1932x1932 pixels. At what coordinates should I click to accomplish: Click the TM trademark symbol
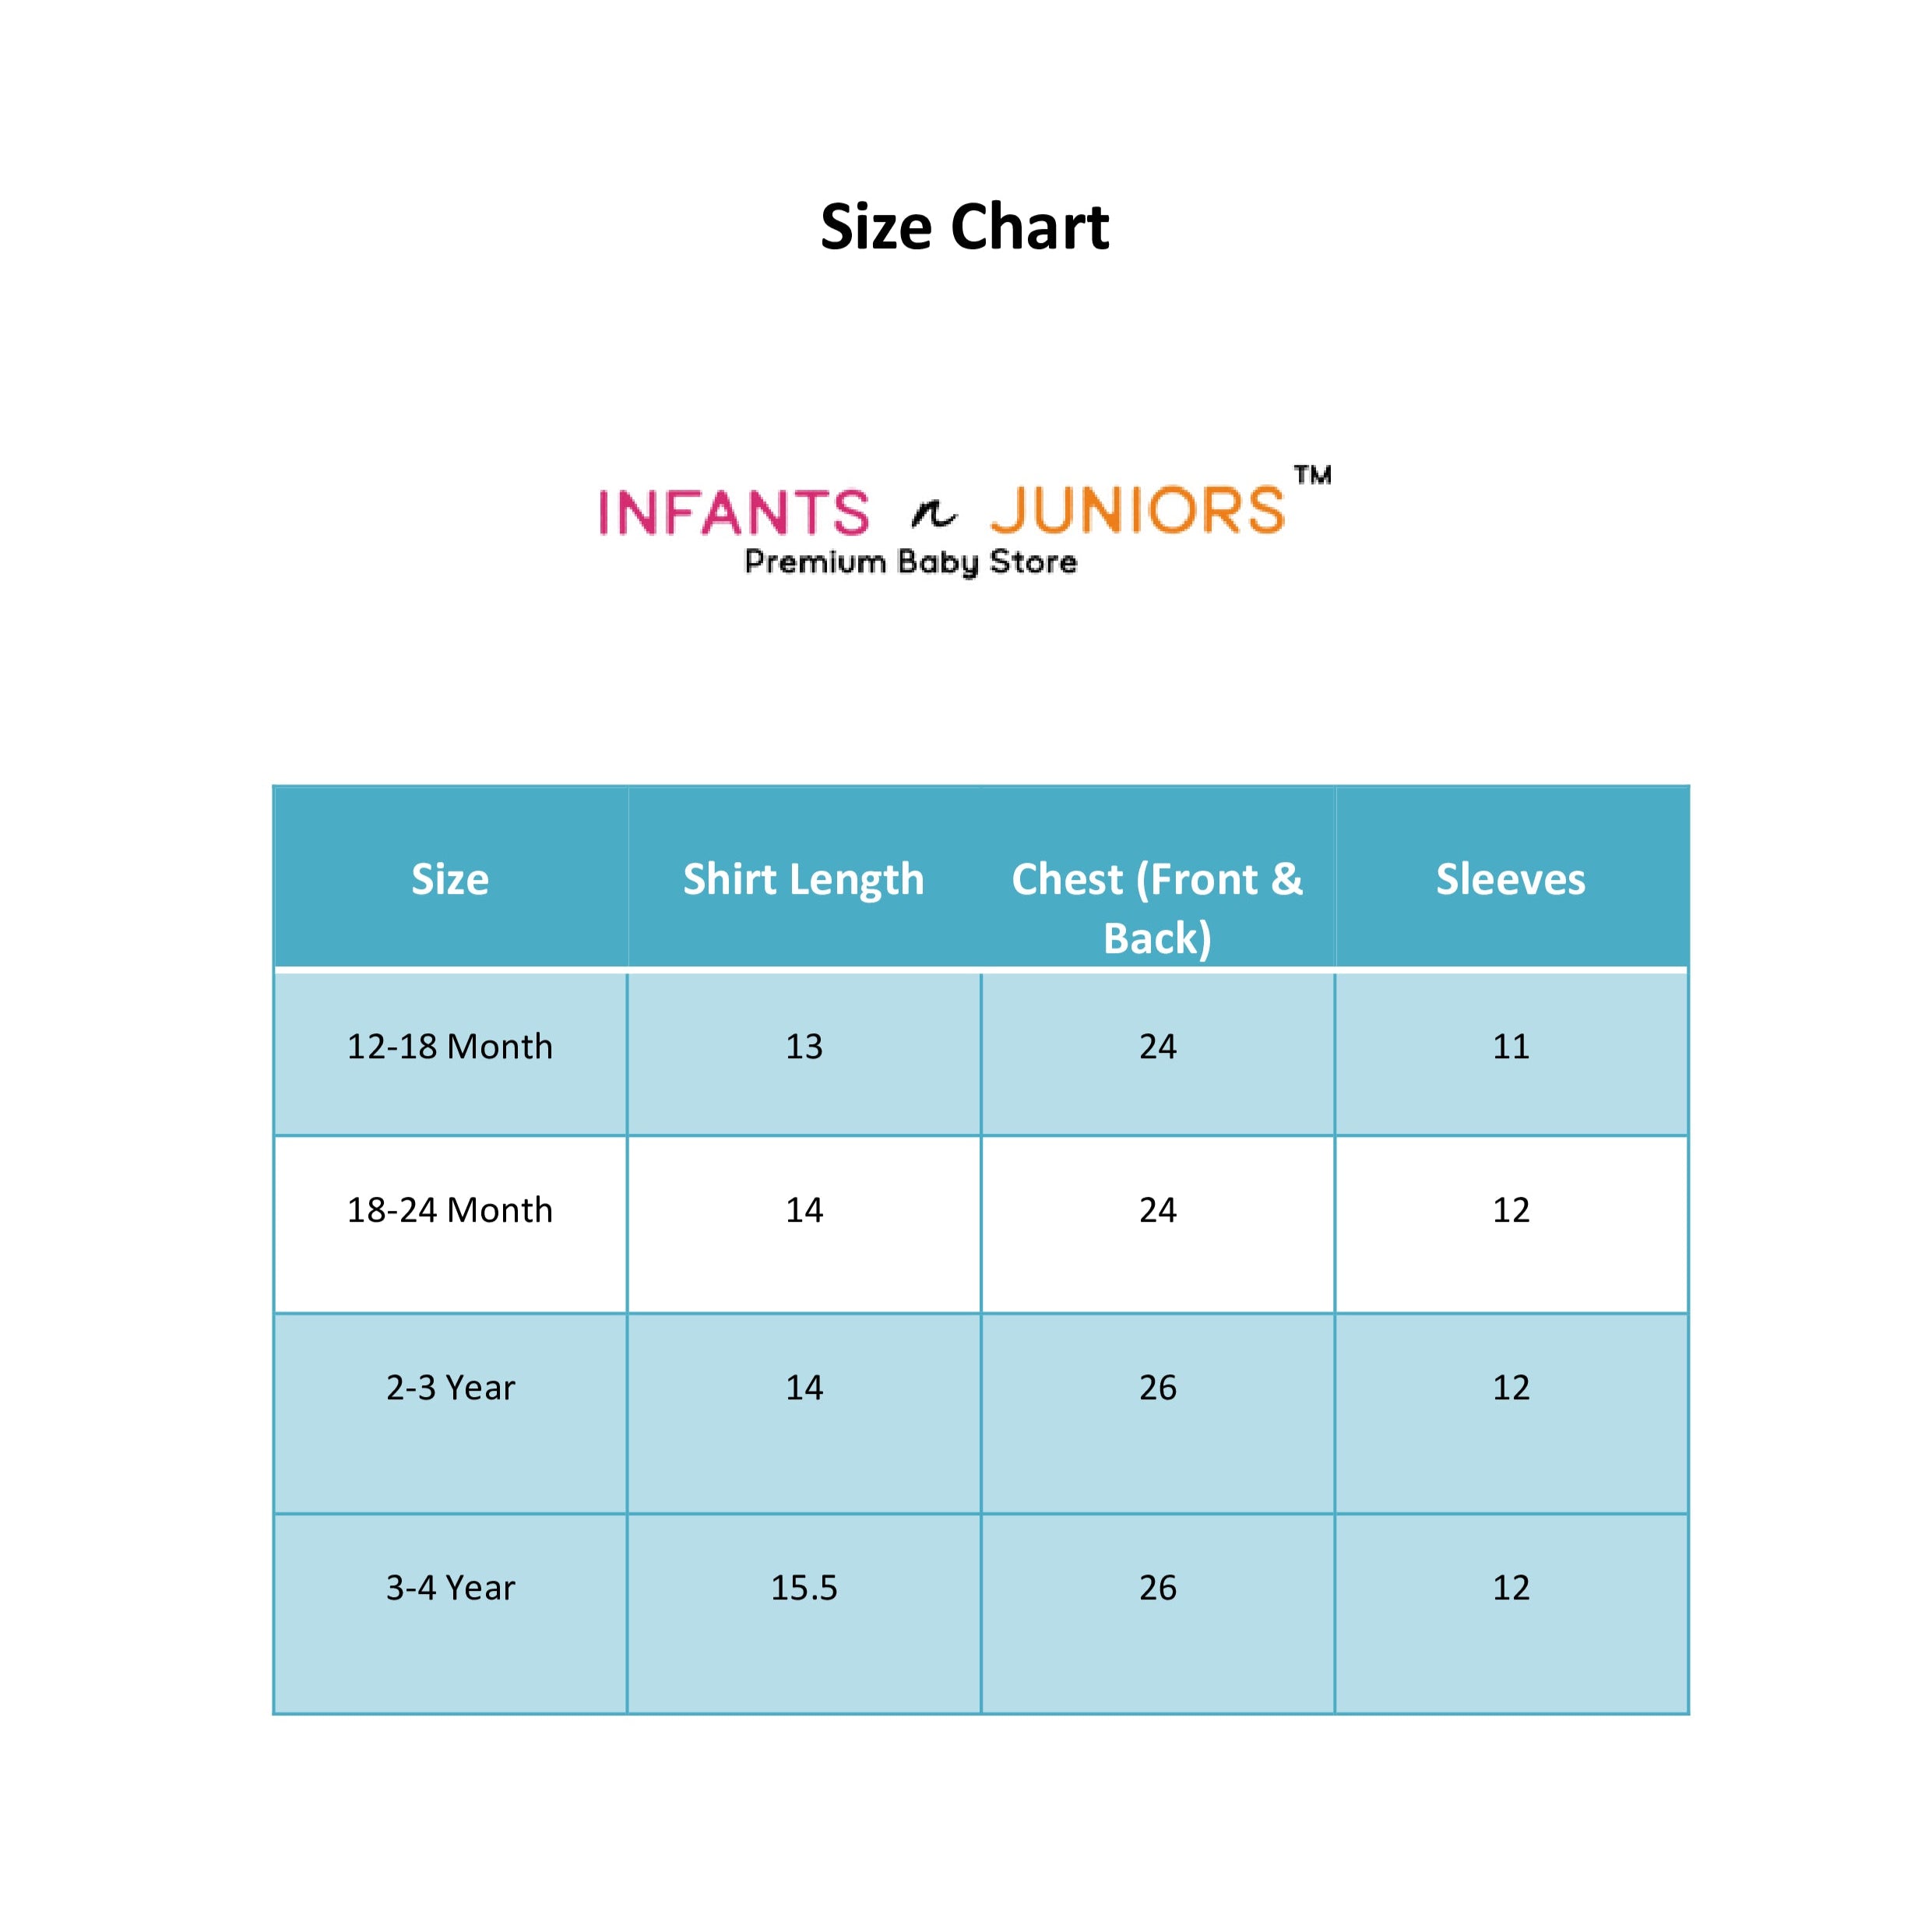click(x=1312, y=475)
